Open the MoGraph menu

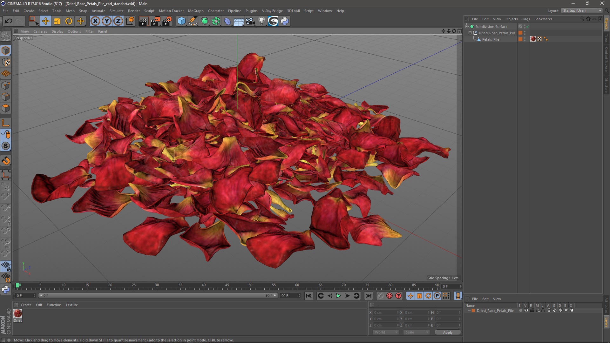195,11
